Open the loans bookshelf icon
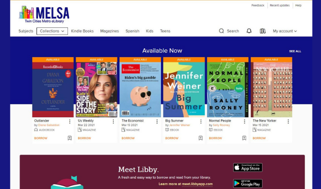Screen dimensions: 321x189 pyautogui.click(x=262, y=31)
